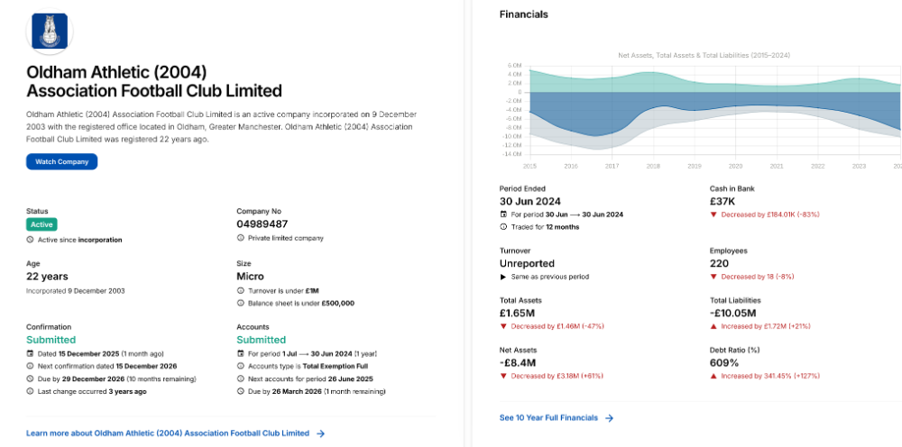This screenshot has height=447, width=902.
Task: Click the red down triangle under Cash in Bank
Action: click(x=713, y=214)
